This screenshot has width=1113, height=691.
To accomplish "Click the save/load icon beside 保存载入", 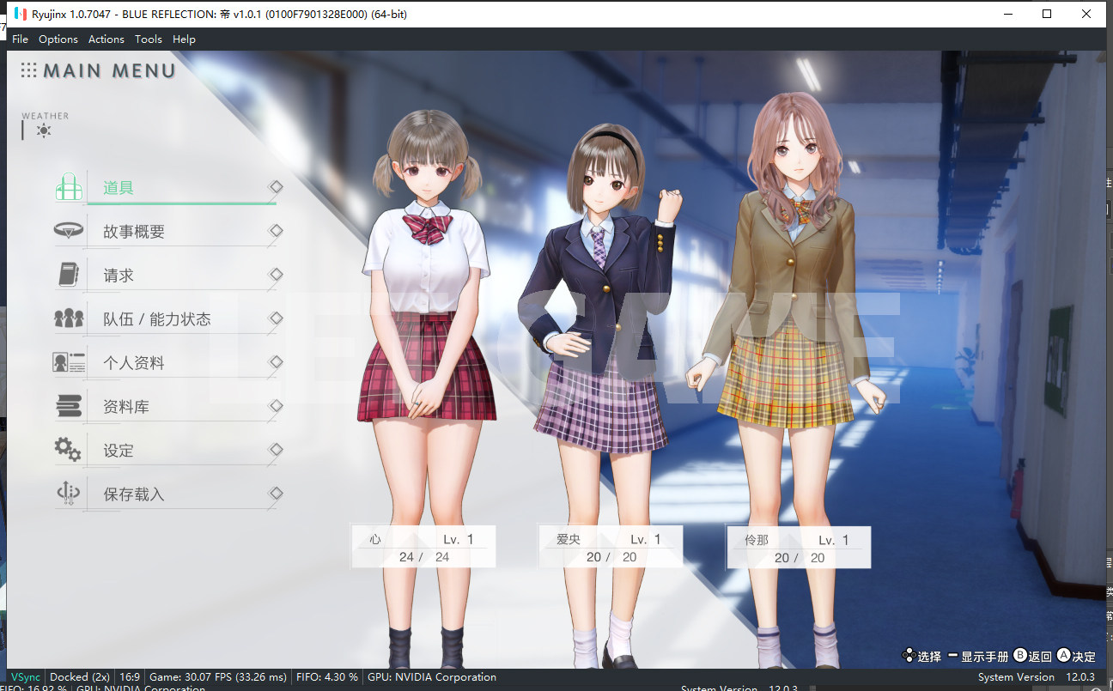I will 69,494.
